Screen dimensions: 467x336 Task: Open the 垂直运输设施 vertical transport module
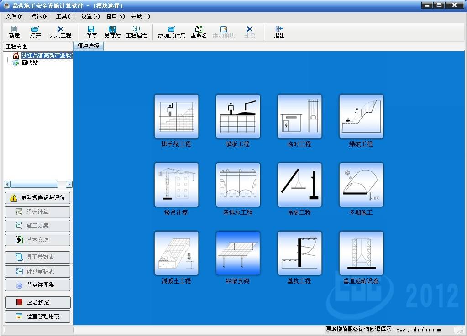[x=361, y=253]
